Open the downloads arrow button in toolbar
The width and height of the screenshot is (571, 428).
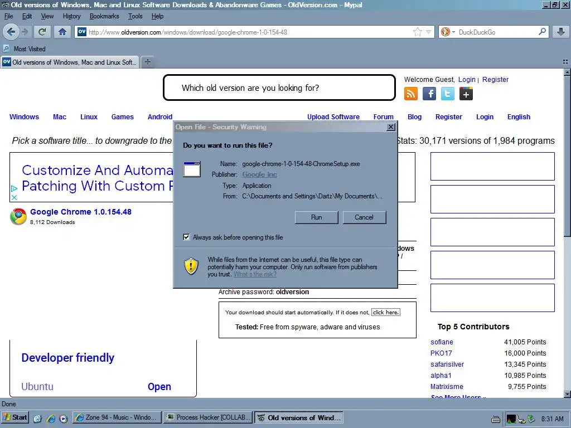pyautogui.click(x=561, y=32)
